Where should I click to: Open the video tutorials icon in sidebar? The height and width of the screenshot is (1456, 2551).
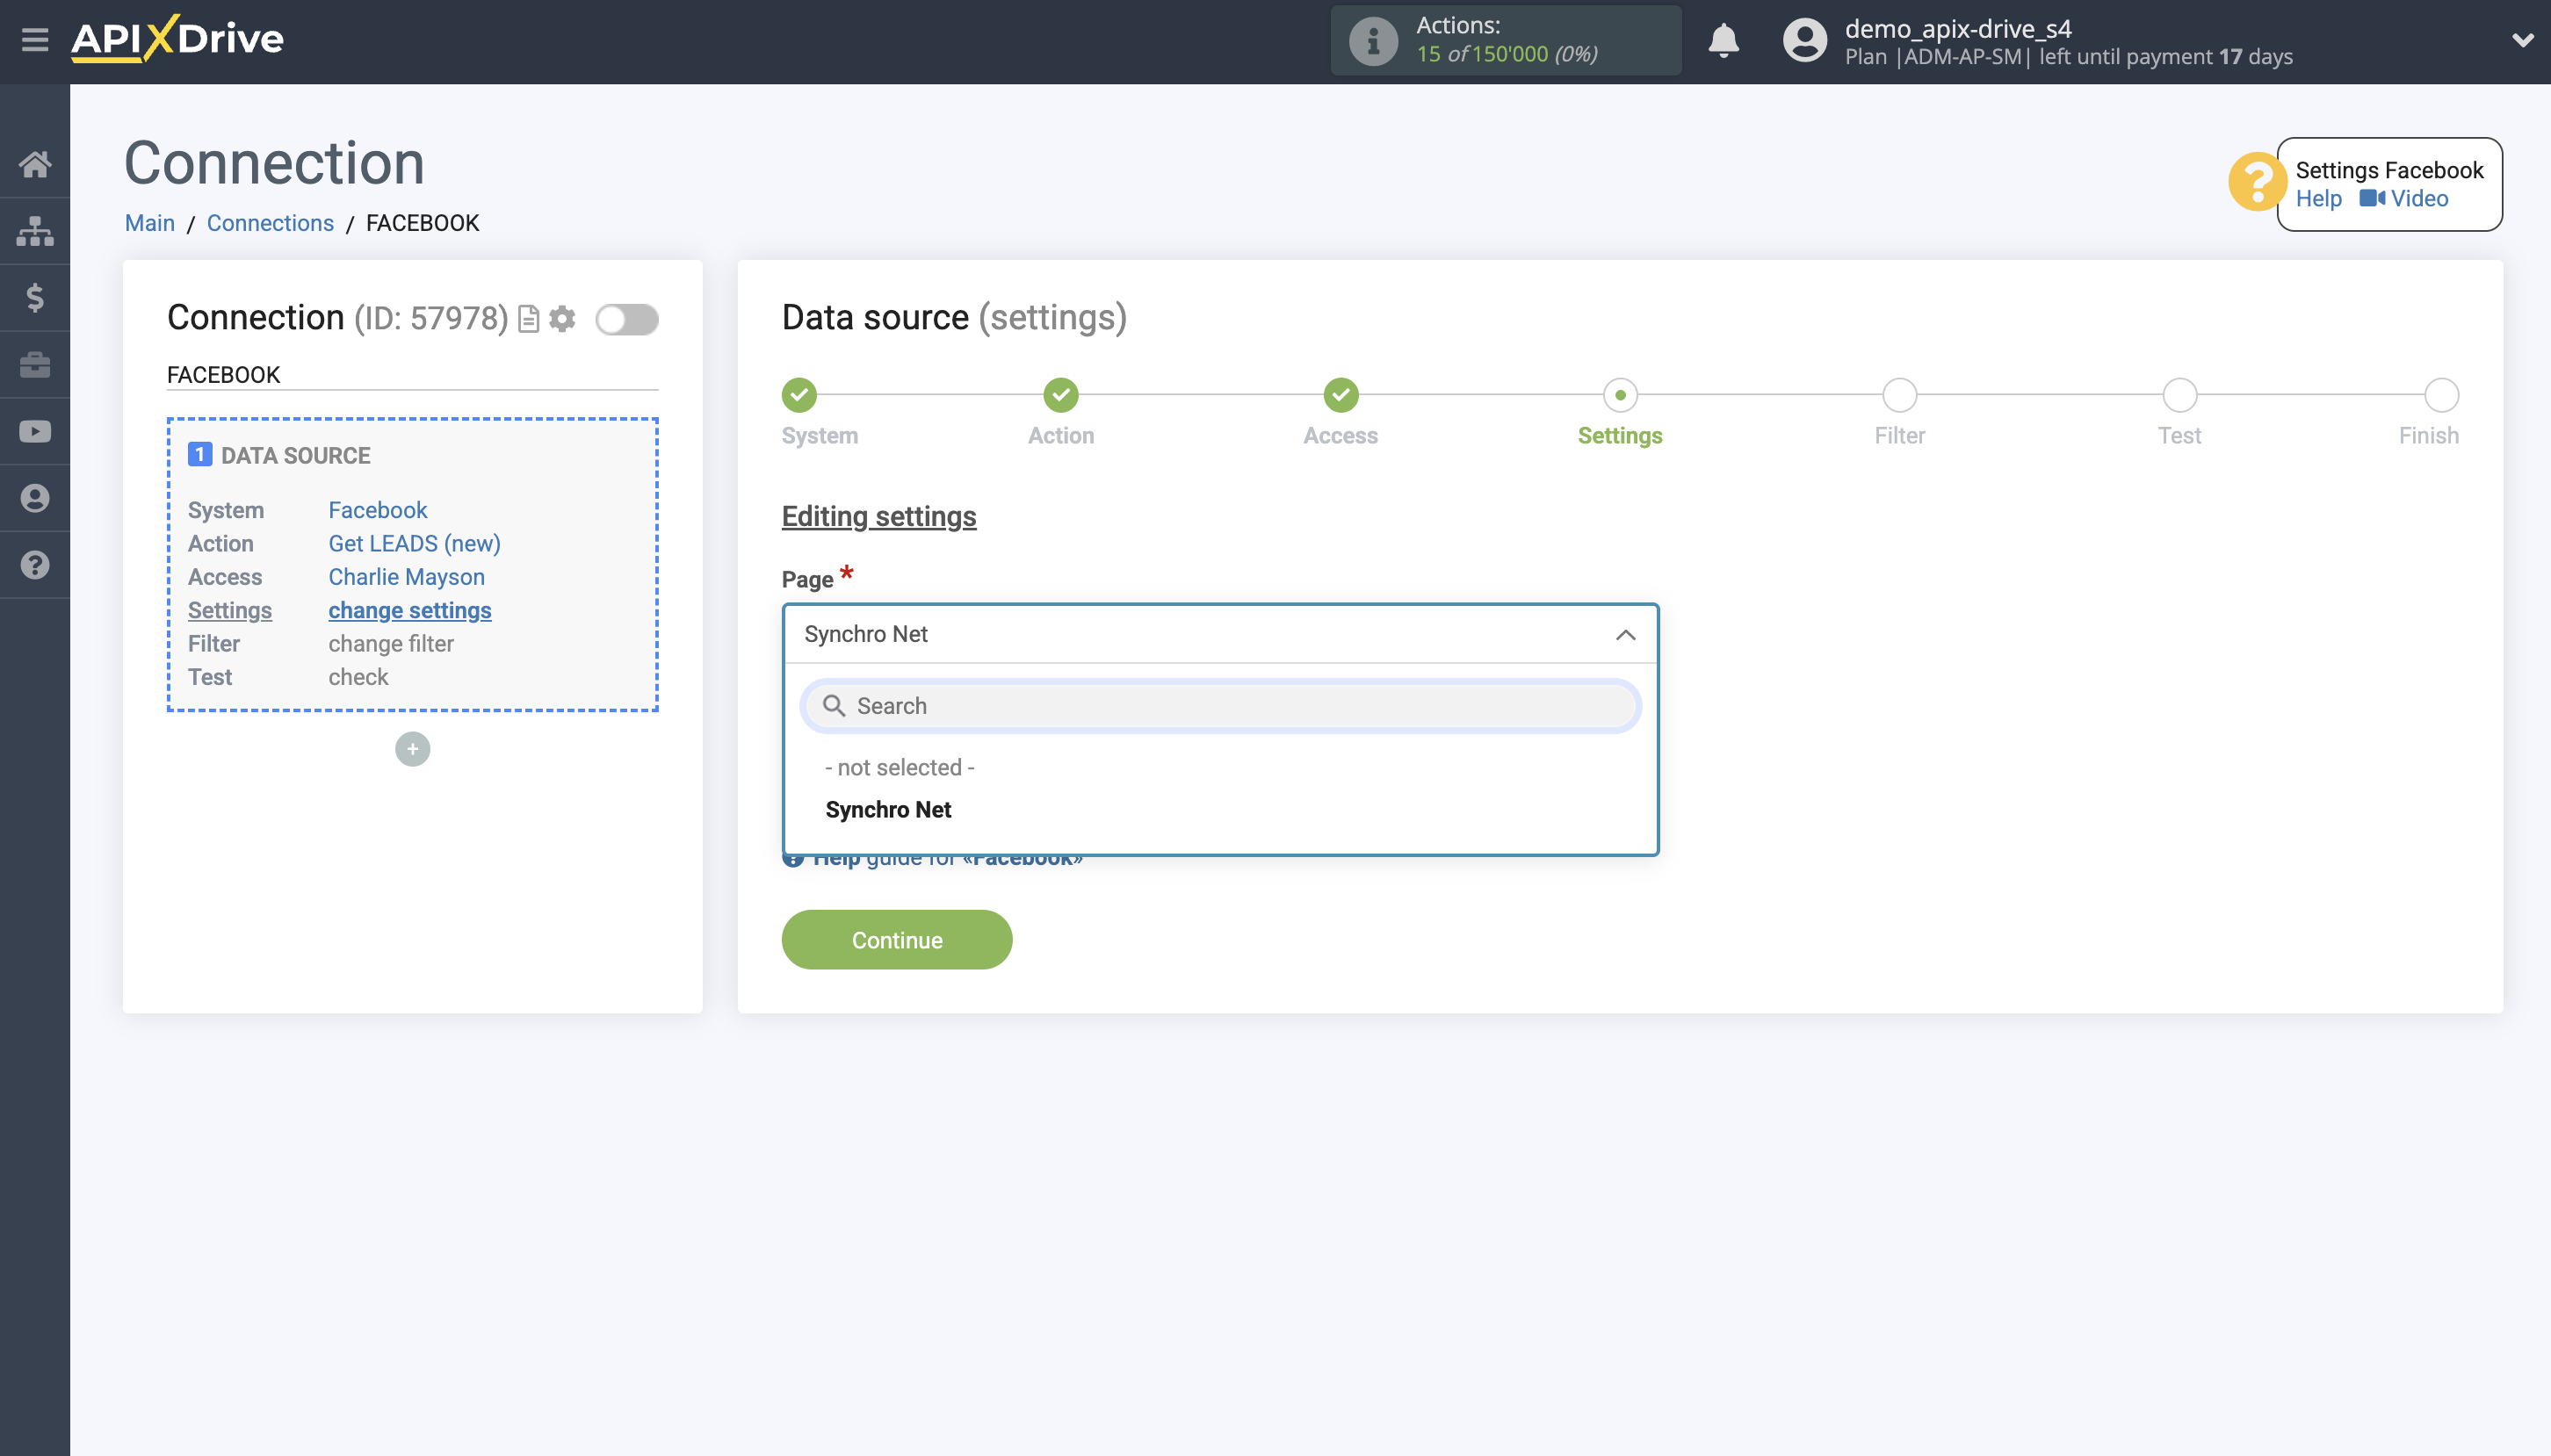click(36, 431)
